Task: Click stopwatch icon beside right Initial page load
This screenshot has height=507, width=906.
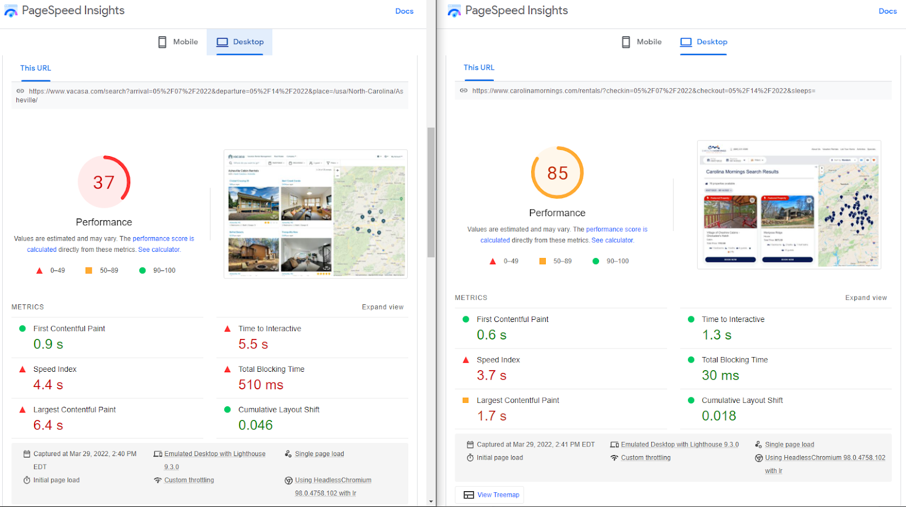Action: click(470, 458)
